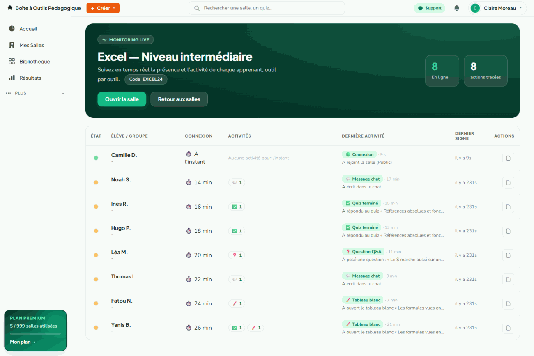Screen dimensions: 534x356
Task: Open the Claire Moreau account menu arrow
Action: [x=520, y=8]
